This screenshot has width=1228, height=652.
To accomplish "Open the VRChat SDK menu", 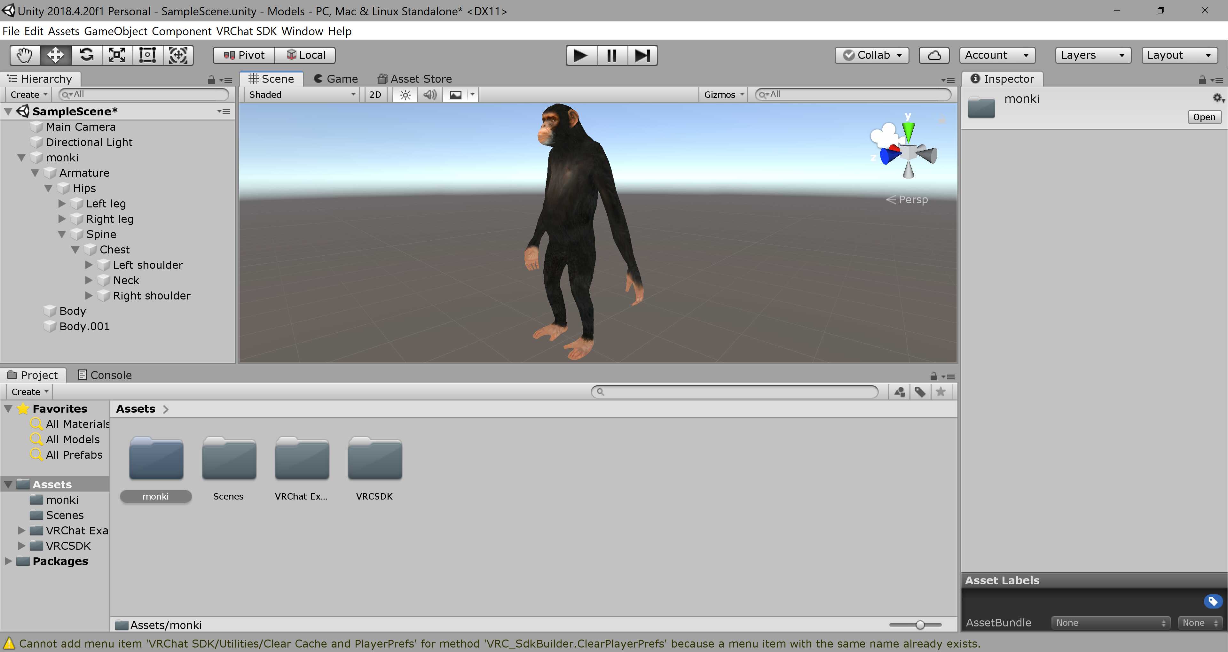I will pos(246,31).
